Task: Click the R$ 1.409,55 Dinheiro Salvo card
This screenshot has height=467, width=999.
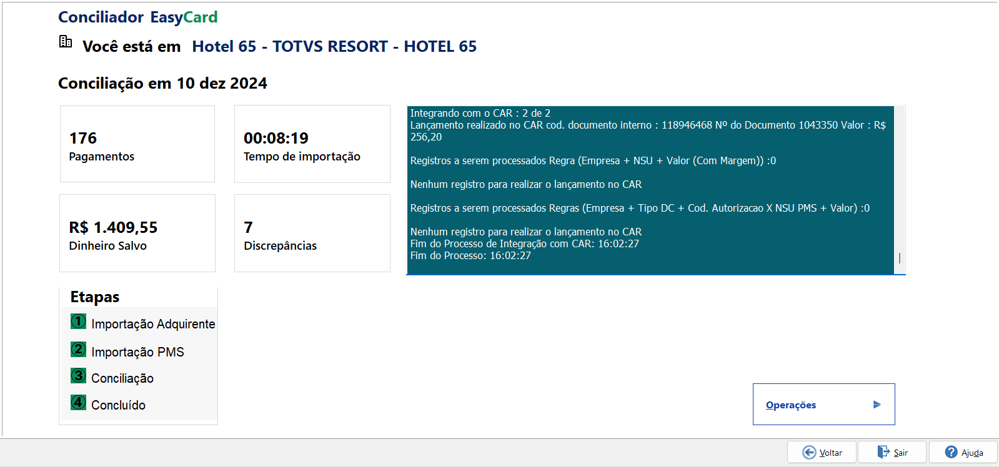Action: tap(137, 233)
